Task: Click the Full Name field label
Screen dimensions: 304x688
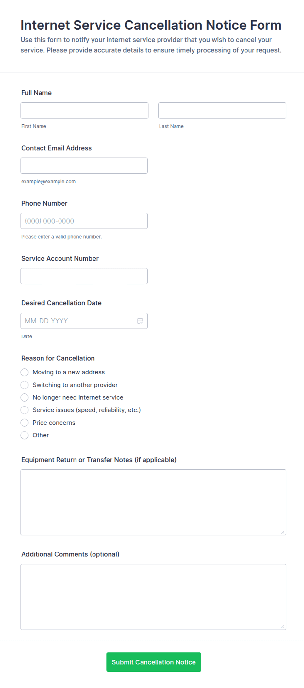Action: 36,93
